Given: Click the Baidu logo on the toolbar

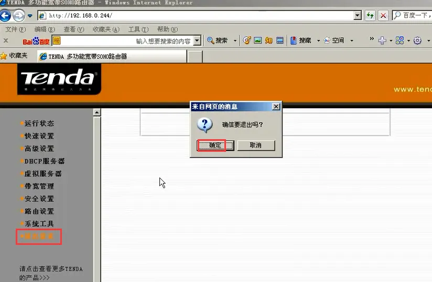Looking at the screenshot, I should pyautogui.click(x=36, y=41).
